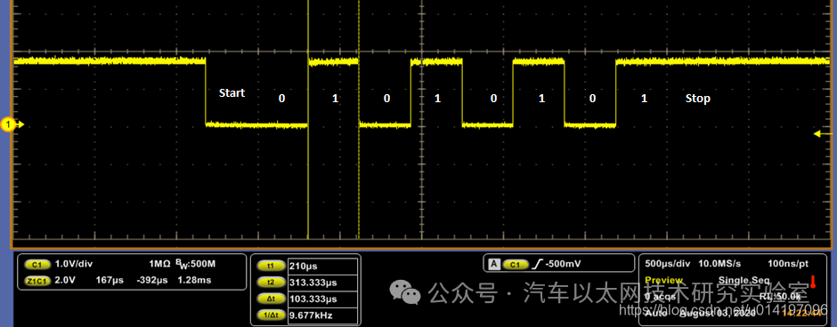Click the 9.677kHz frequency readout

(x=322, y=315)
